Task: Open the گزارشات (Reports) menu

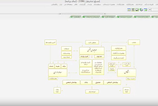Action: pyautogui.click(x=82, y=4)
